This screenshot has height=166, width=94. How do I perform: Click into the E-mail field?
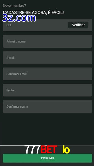48,58
